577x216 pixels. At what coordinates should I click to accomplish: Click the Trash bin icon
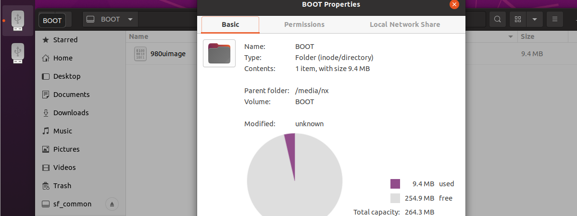tap(46, 186)
